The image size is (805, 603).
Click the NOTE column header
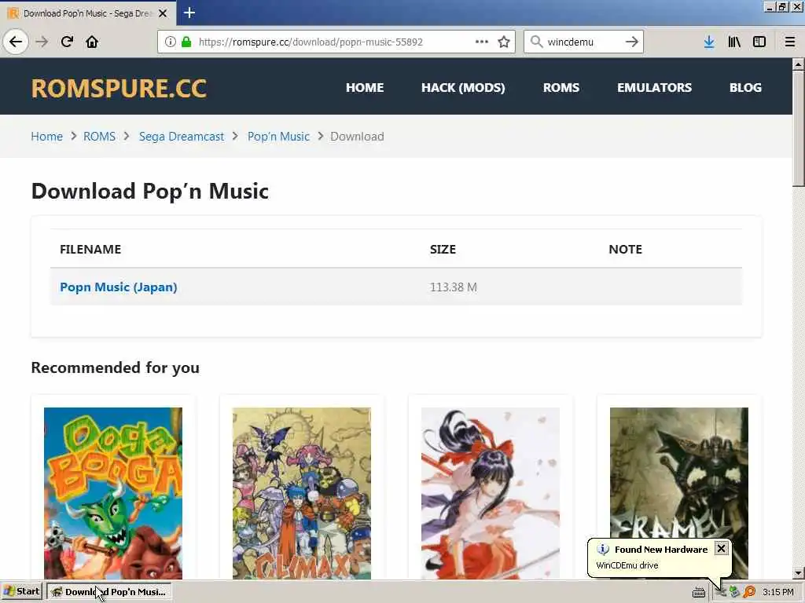point(625,249)
